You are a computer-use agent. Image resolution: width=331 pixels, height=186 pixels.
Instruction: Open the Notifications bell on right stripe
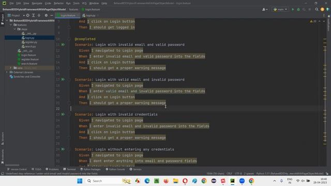tap(329, 17)
